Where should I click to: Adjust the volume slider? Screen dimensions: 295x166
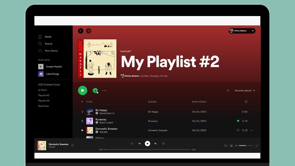coord(245,145)
